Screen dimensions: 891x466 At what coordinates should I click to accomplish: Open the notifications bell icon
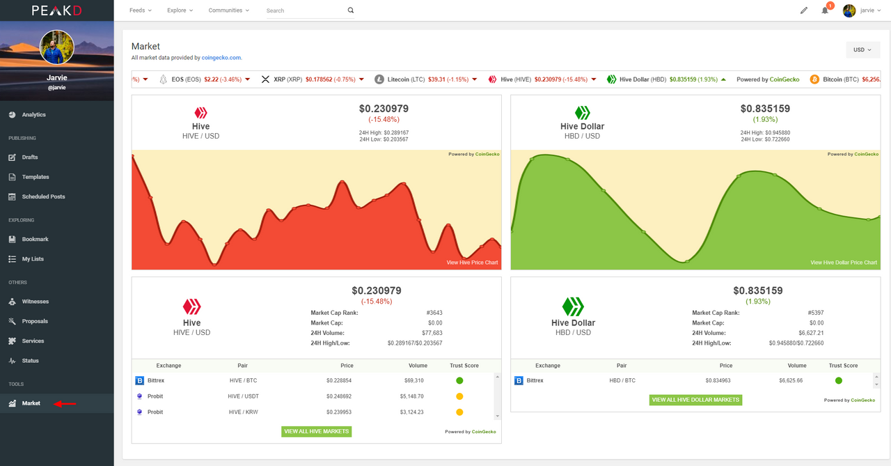(x=826, y=10)
